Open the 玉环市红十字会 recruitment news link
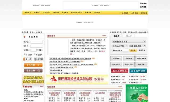 [64, 73]
